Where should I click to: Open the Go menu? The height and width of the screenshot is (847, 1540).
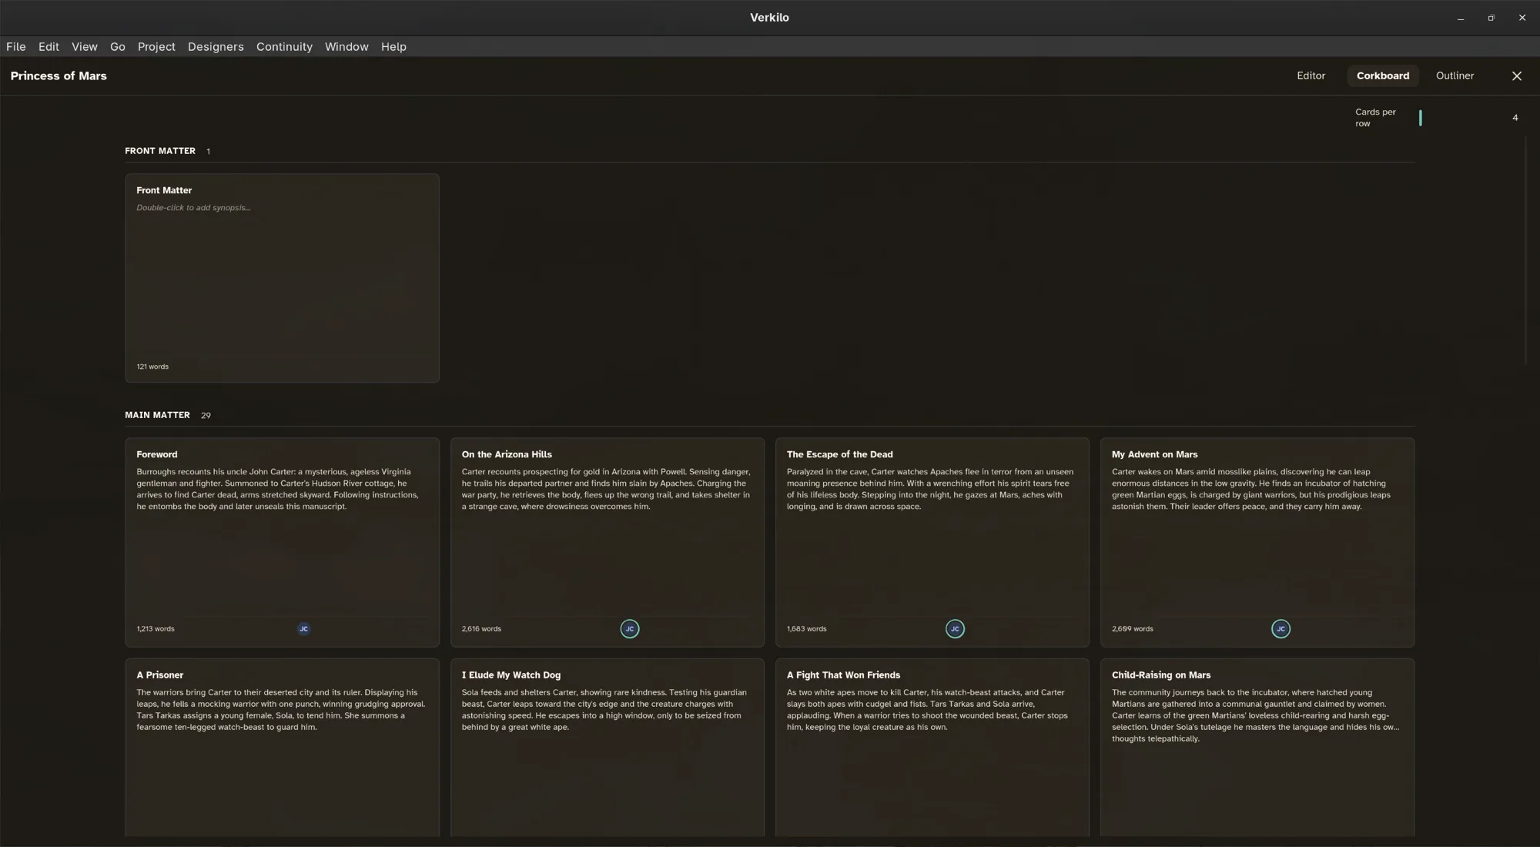(118, 47)
